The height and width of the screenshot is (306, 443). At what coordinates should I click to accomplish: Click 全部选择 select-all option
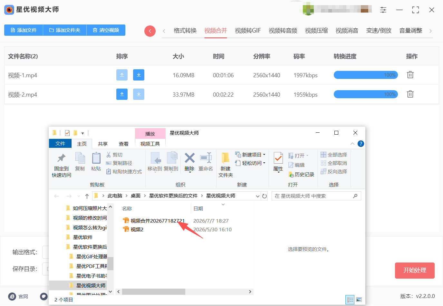(334, 155)
